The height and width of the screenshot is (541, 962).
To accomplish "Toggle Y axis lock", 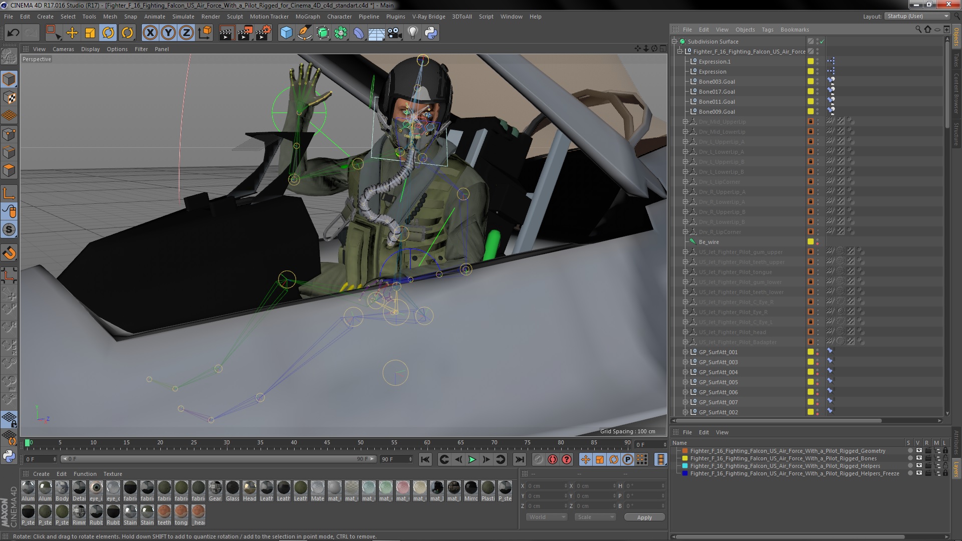I will (168, 33).
